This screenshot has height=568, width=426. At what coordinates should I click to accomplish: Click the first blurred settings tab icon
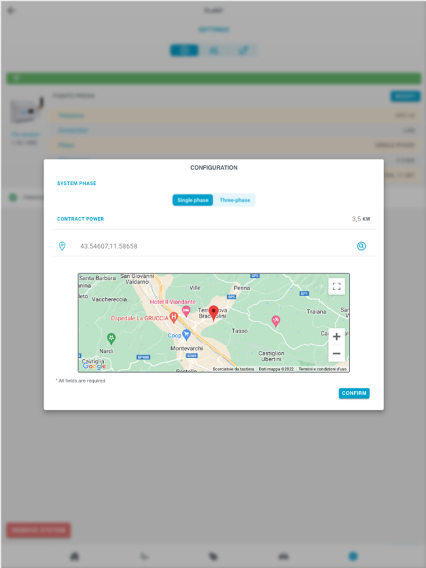click(184, 50)
